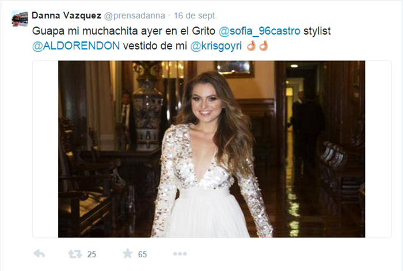Viewport: 403px width, 271px height.
Task: Click the reply arrow icon below the tweet
Action: 39,254
